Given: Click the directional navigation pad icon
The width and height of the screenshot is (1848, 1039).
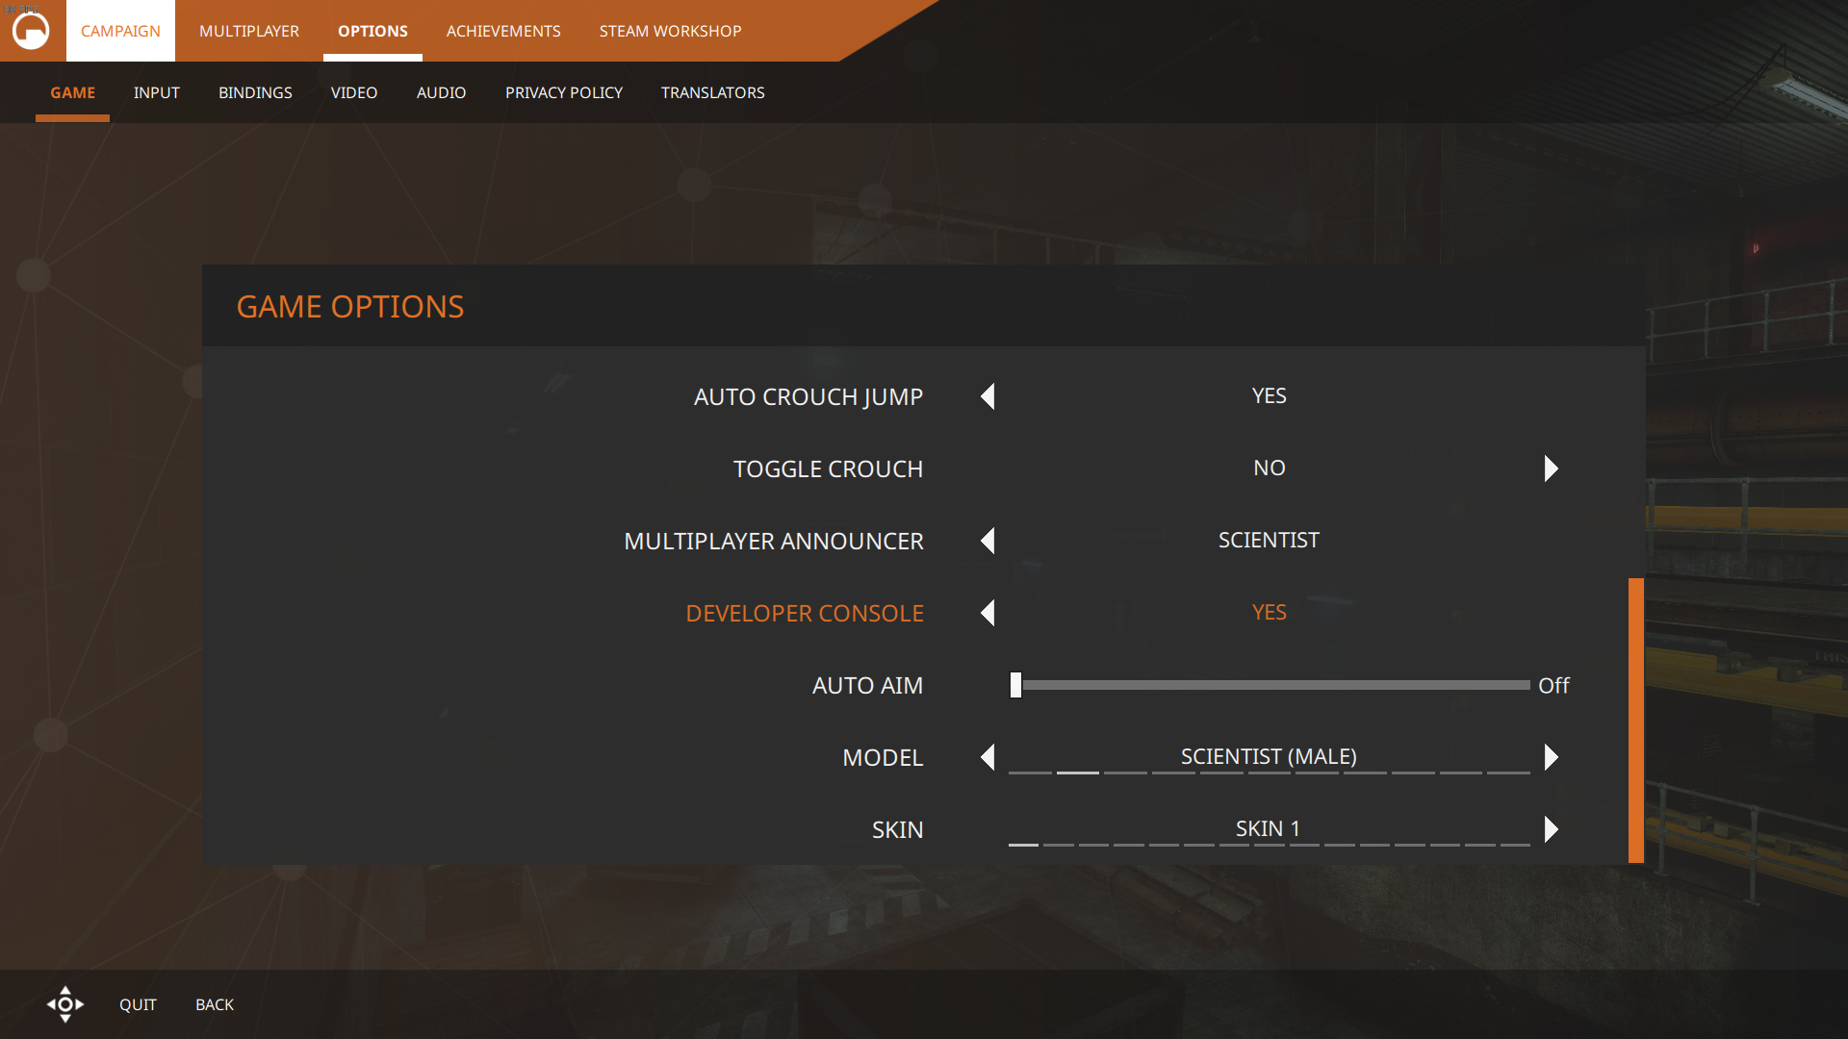Looking at the screenshot, I should (x=65, y=1004).
